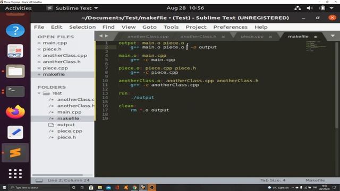Show Applications grid in dock
The height and width of the screenshot is (191, 340).
click(x=15, y=173)
